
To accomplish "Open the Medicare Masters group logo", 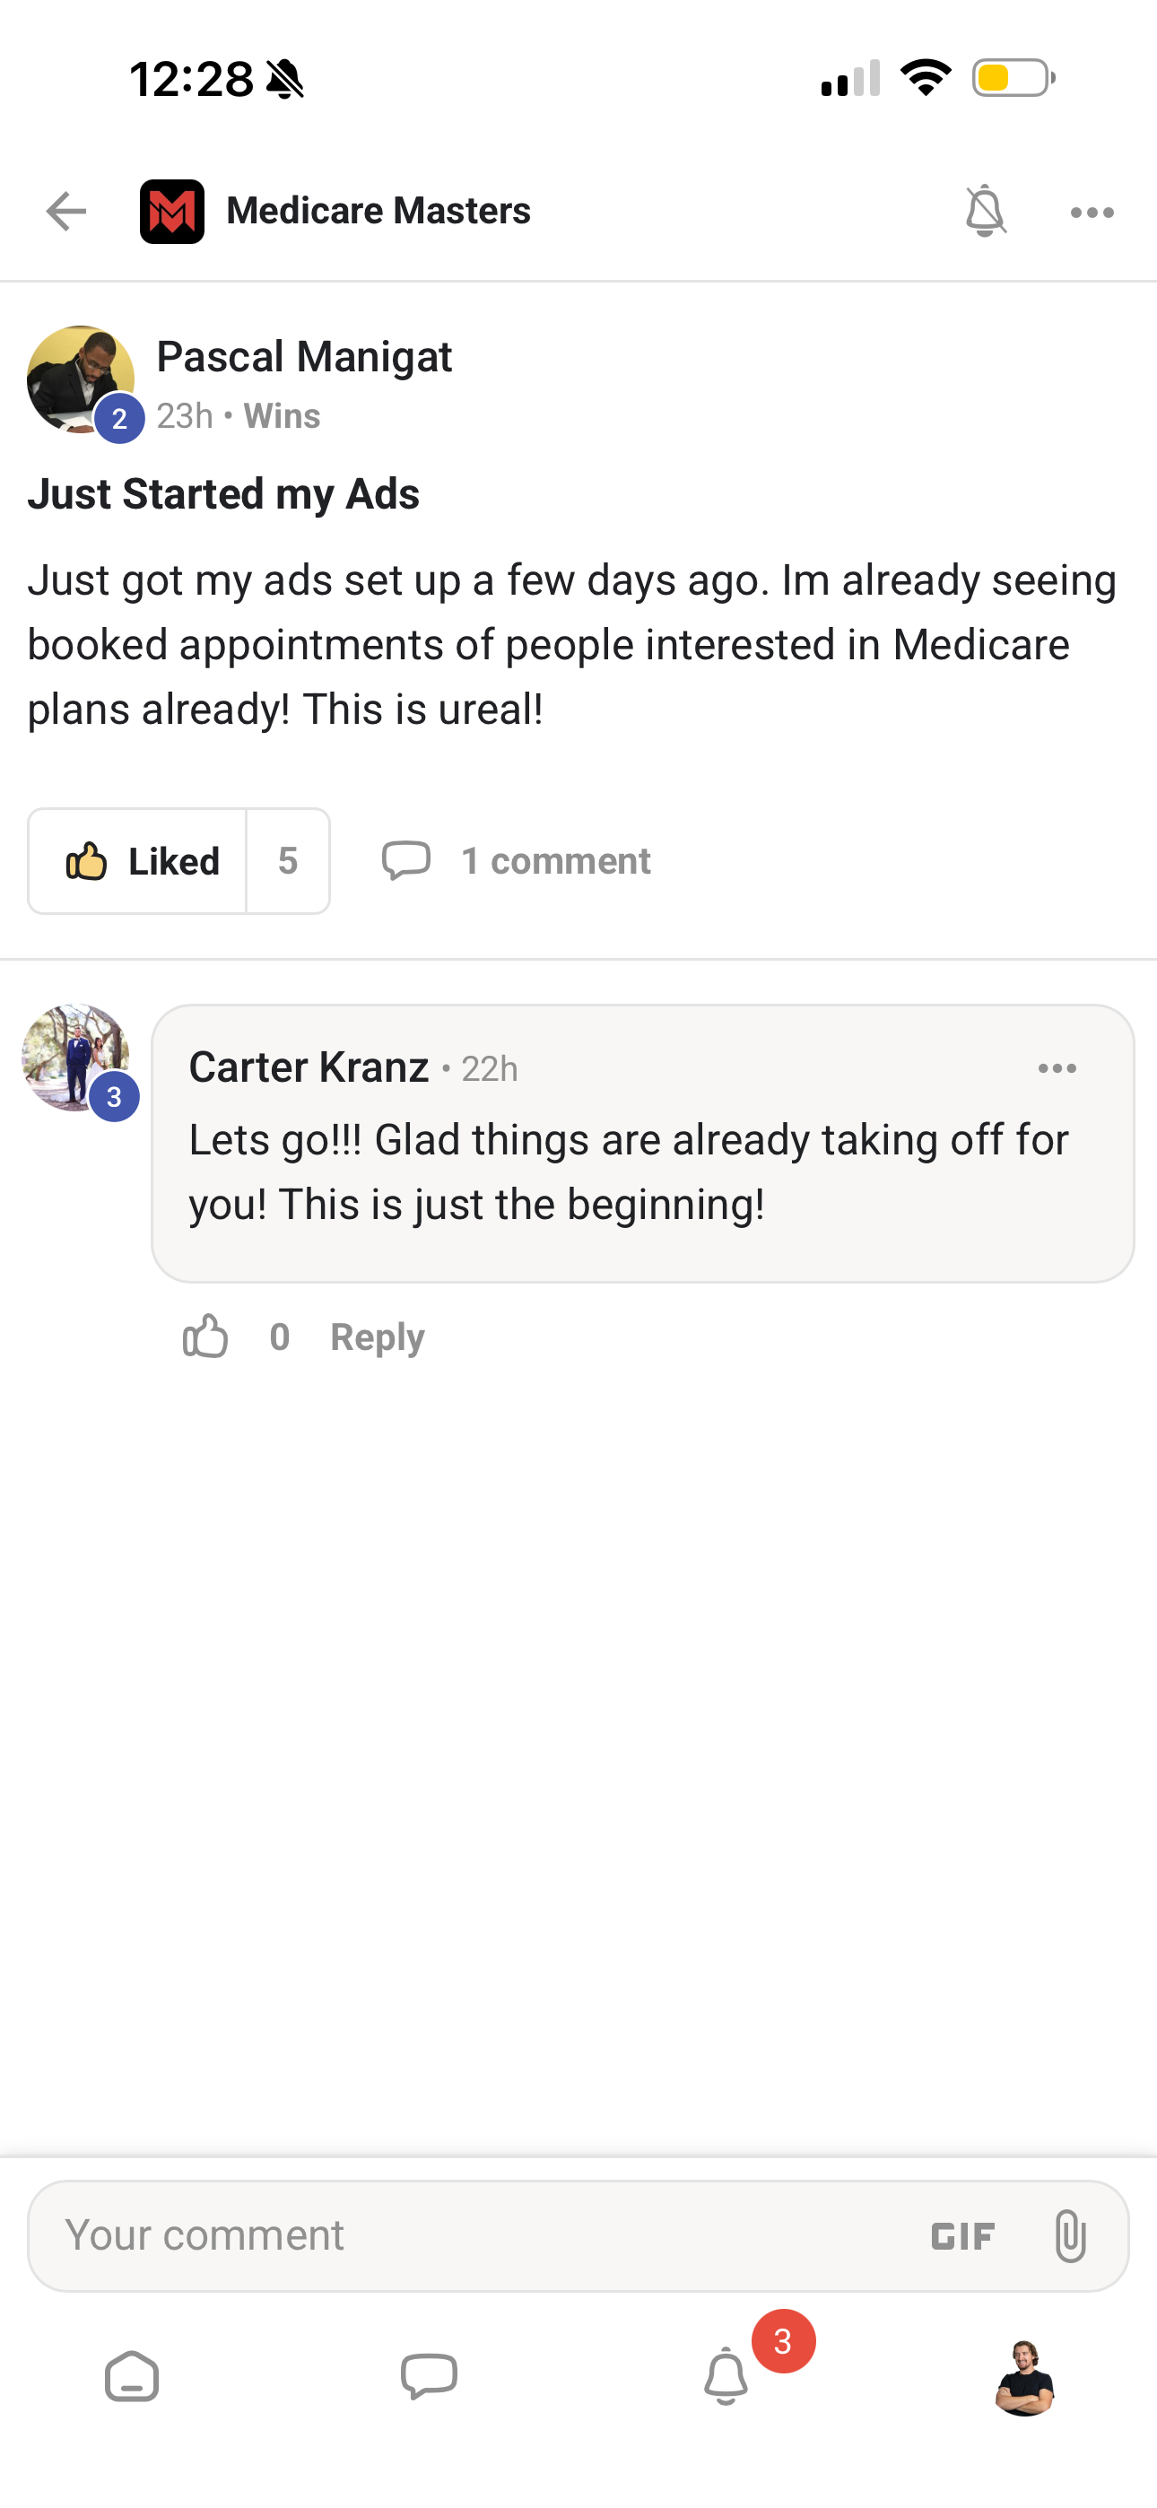I will pyautogui.click(x=172, y=212).
